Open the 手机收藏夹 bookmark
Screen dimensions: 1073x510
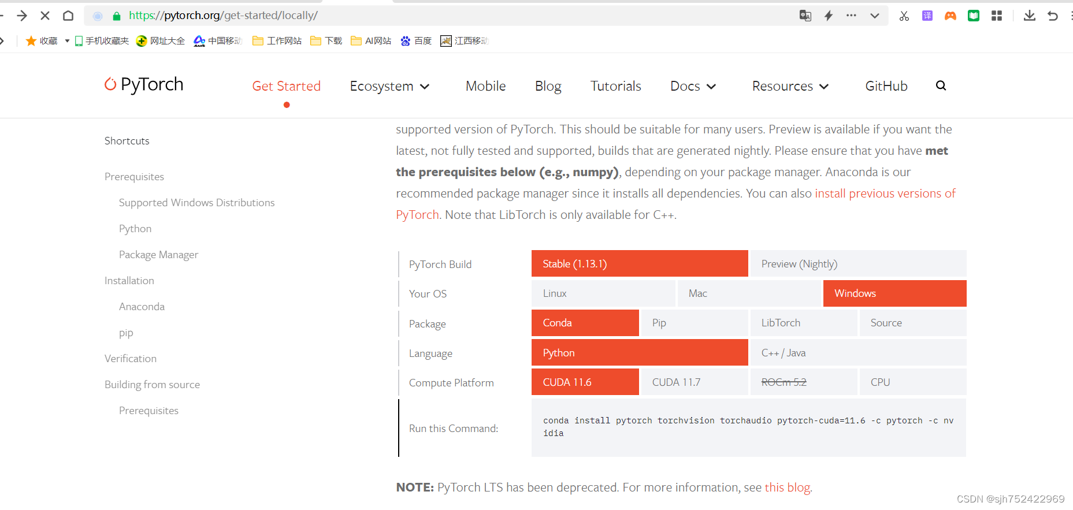102,40
